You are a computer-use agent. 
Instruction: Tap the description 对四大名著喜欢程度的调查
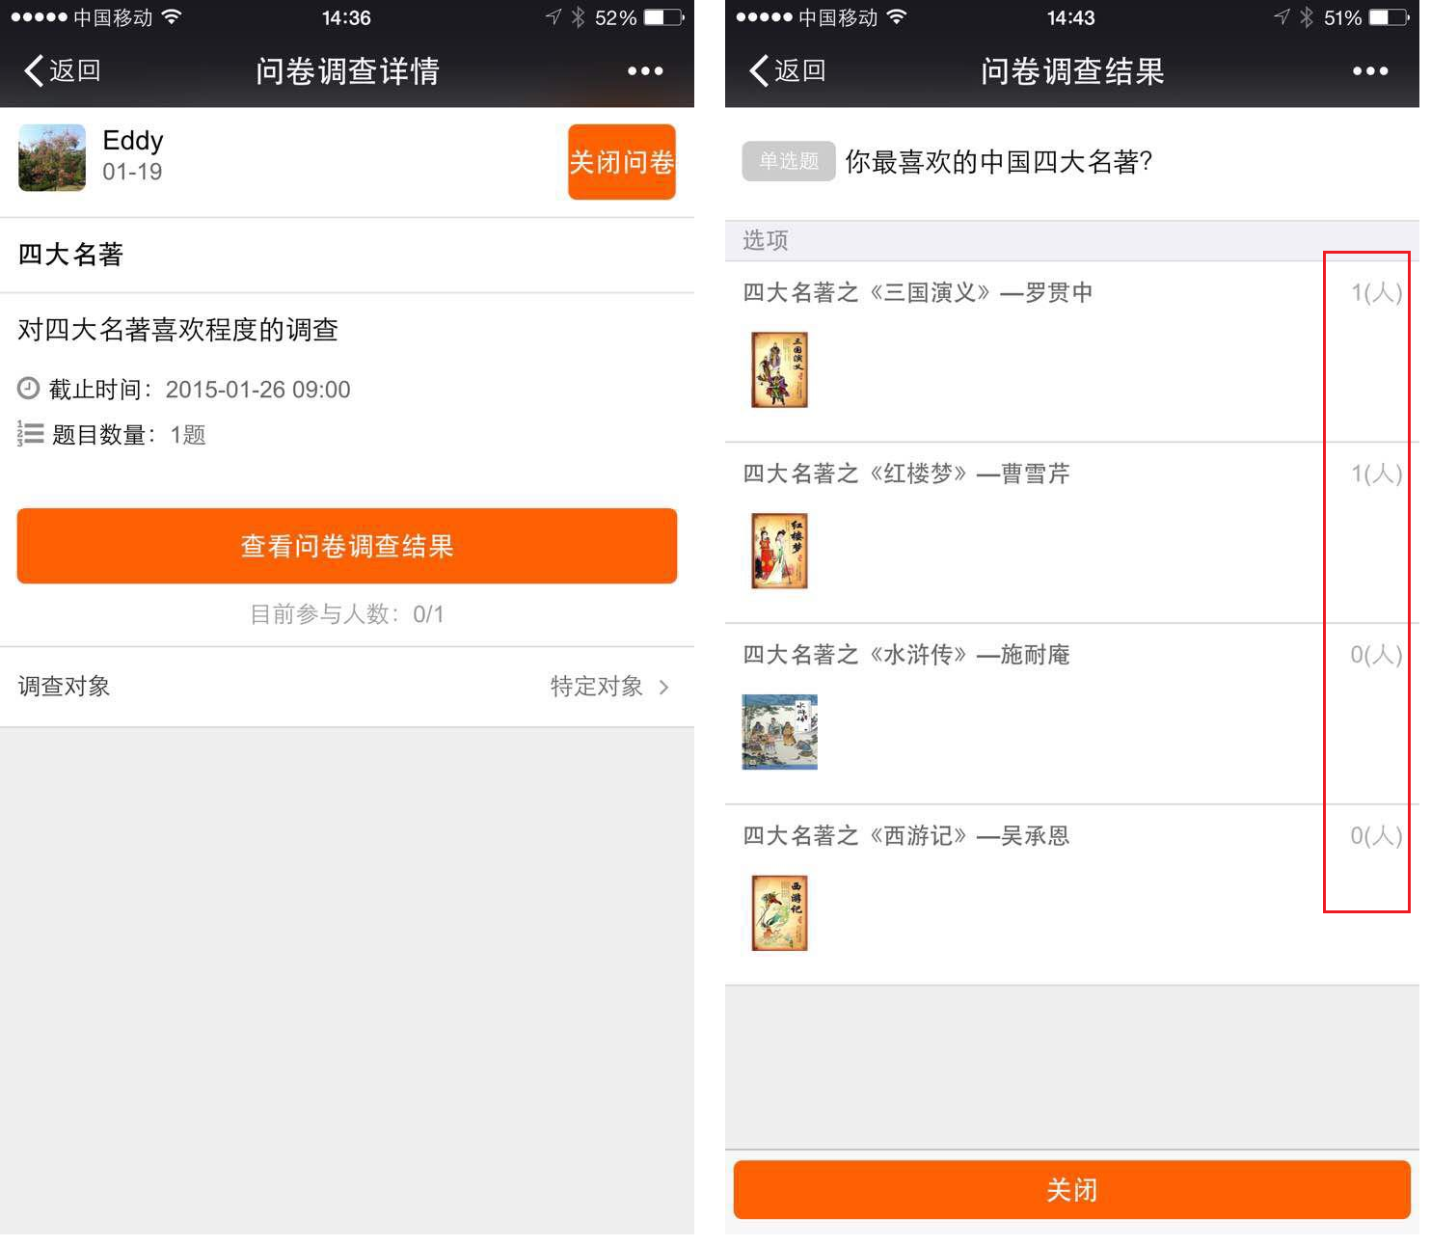pos(177,330)
